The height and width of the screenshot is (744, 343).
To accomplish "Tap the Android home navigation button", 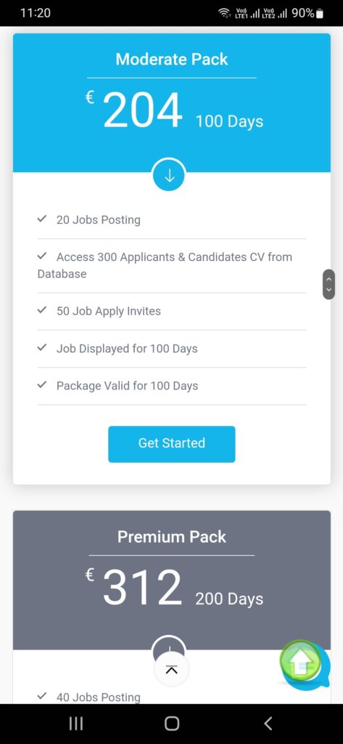I will (x=171, y=724).
